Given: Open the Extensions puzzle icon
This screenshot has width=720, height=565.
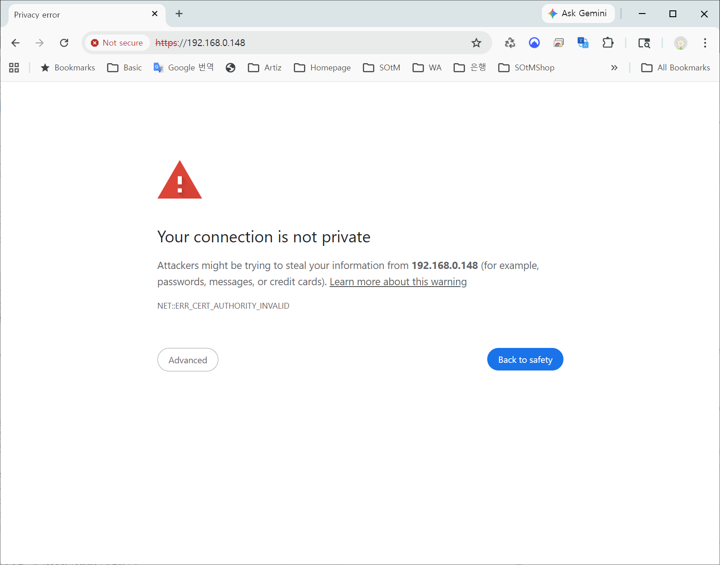Looking at the screenshot, I should coord(608,43).
